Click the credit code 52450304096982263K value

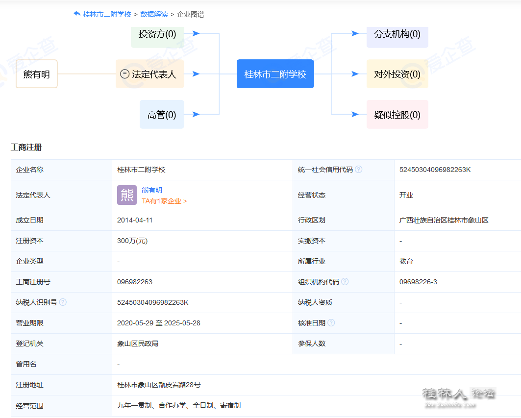435,170
